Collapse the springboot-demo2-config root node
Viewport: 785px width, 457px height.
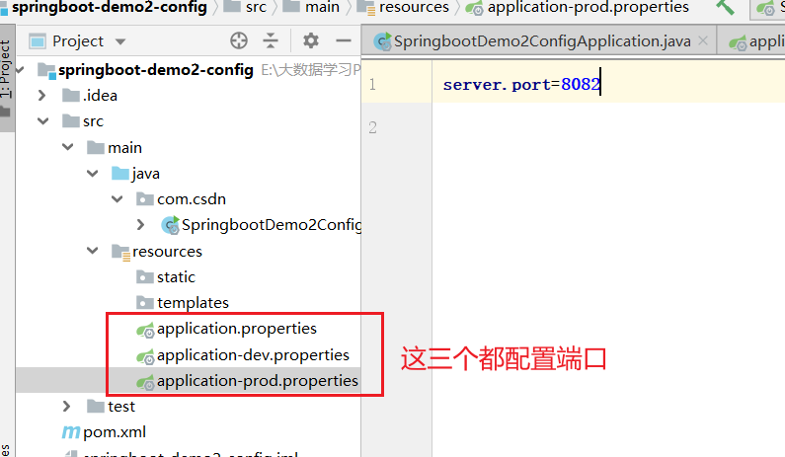click(x=20, y=69)
